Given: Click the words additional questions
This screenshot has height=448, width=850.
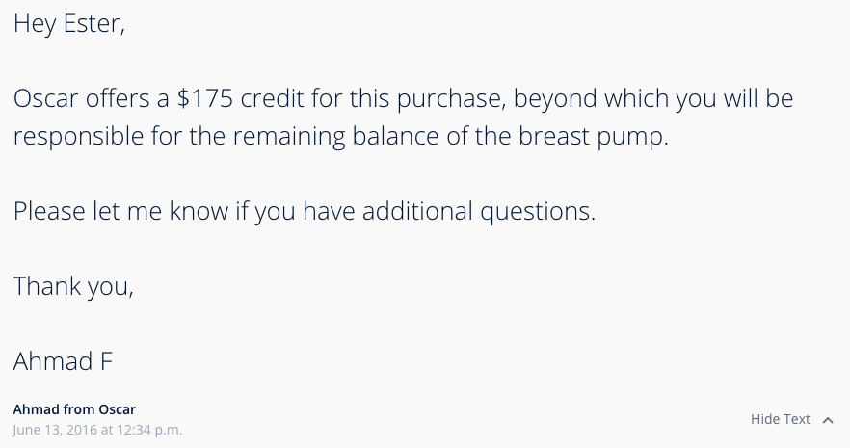Looking at the screenshot, I should [x=479, y=211].
